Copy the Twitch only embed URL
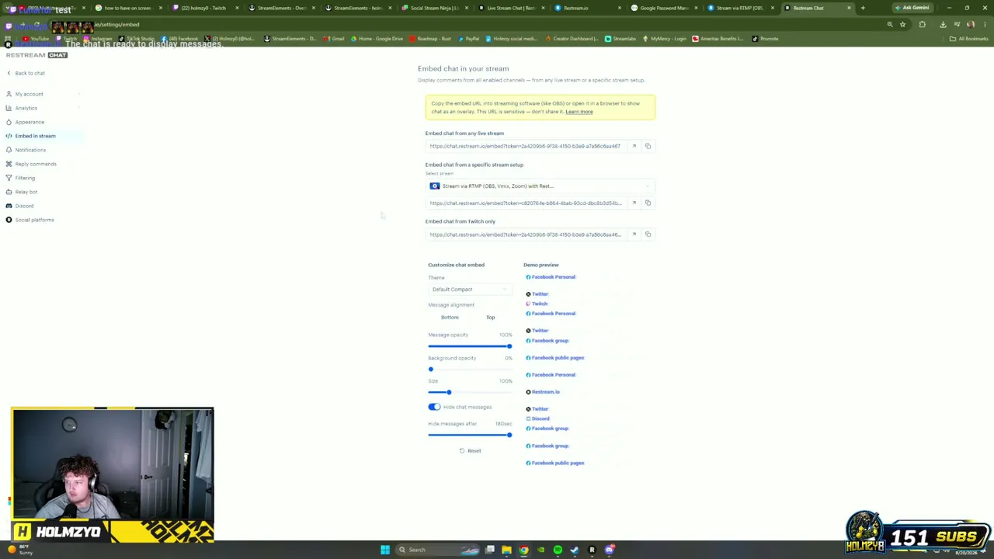 coord(648,234)
